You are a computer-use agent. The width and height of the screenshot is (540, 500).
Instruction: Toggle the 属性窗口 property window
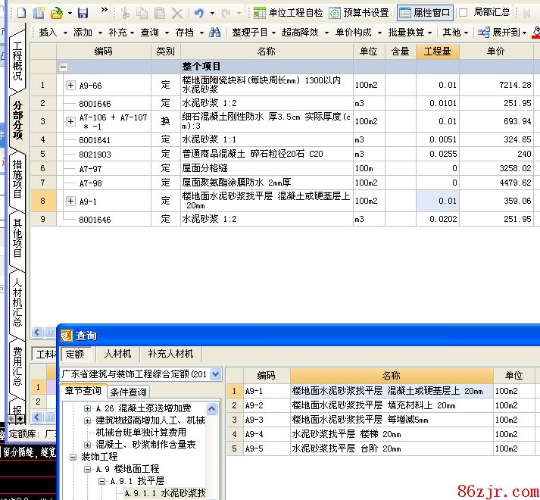pyautogui.click(x=425, y=13)
